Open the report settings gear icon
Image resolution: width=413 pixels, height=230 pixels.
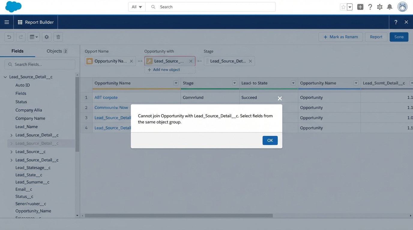pos(47,37)
